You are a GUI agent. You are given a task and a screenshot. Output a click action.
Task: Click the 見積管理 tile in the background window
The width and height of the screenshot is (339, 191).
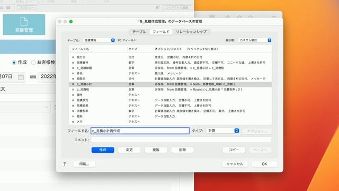[24, 24]
